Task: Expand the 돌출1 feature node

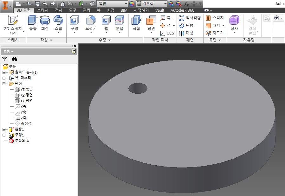Action: pyautogui.click(x=4, y=130)
